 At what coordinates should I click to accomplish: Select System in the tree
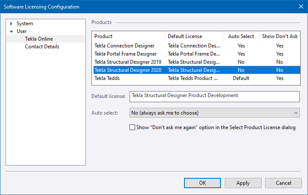click(x=25, y=24)
